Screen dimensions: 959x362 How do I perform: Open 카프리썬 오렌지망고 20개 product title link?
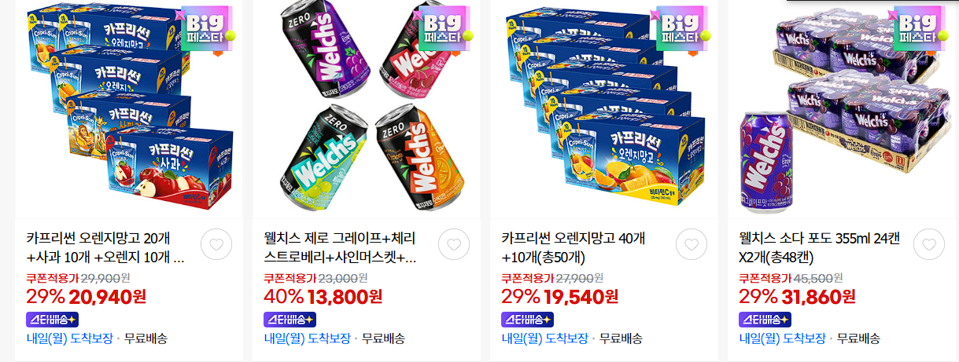point(106,247)
